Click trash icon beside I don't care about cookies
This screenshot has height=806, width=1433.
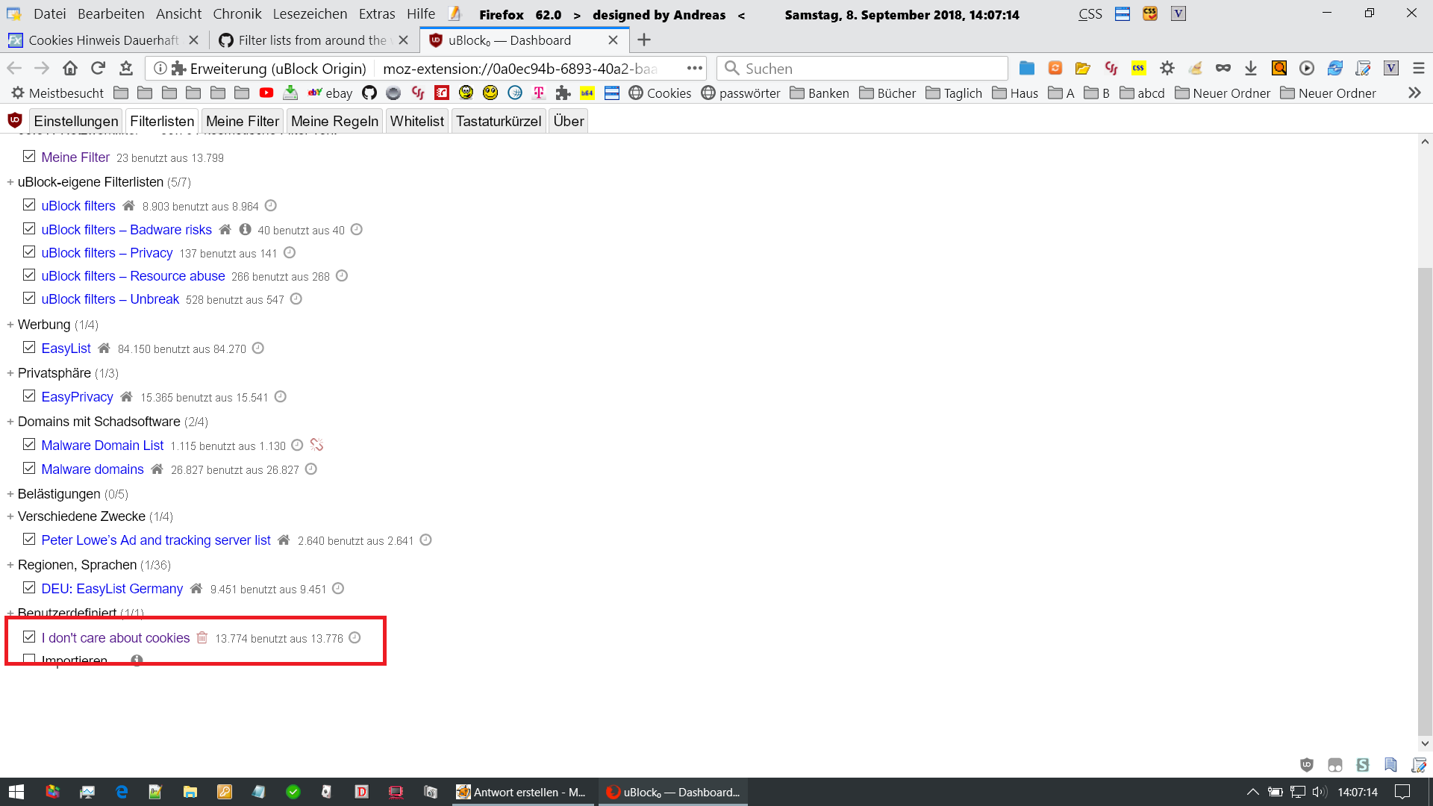click(202, 638)
